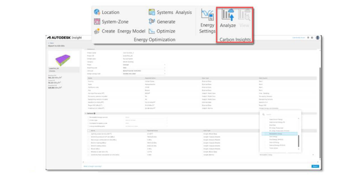This screenshot has width=355, height=192.
Task: Toggle the optional table header checkbox
Action: [x=89, y=131]
